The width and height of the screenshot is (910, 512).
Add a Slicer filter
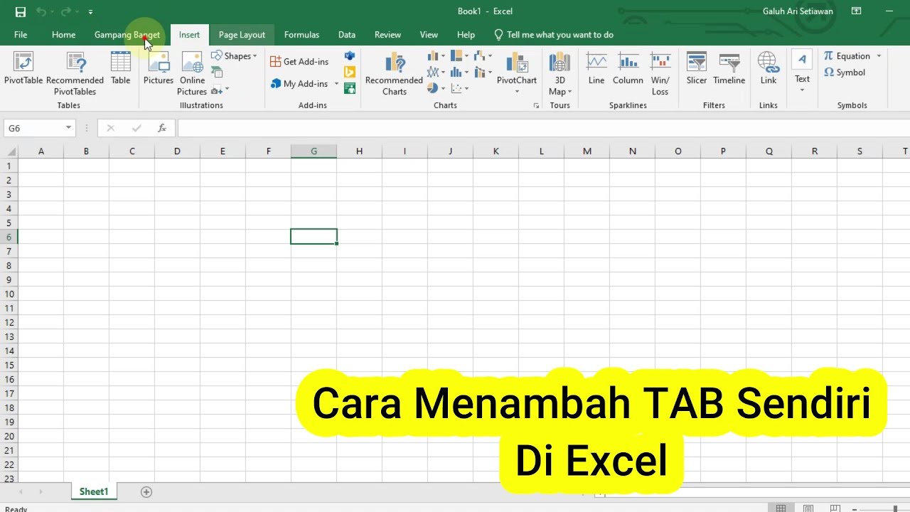[x=697, y=69]
